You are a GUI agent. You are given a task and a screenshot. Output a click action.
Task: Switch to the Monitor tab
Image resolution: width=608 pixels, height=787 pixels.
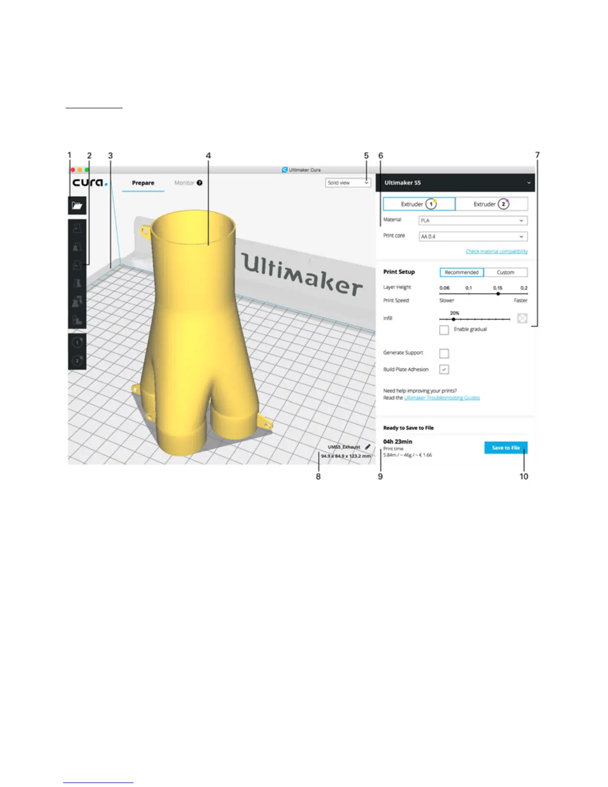(x=184, y=183)
